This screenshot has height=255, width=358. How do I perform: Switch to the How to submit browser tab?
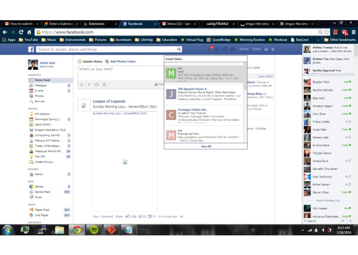tap(22, 24)
